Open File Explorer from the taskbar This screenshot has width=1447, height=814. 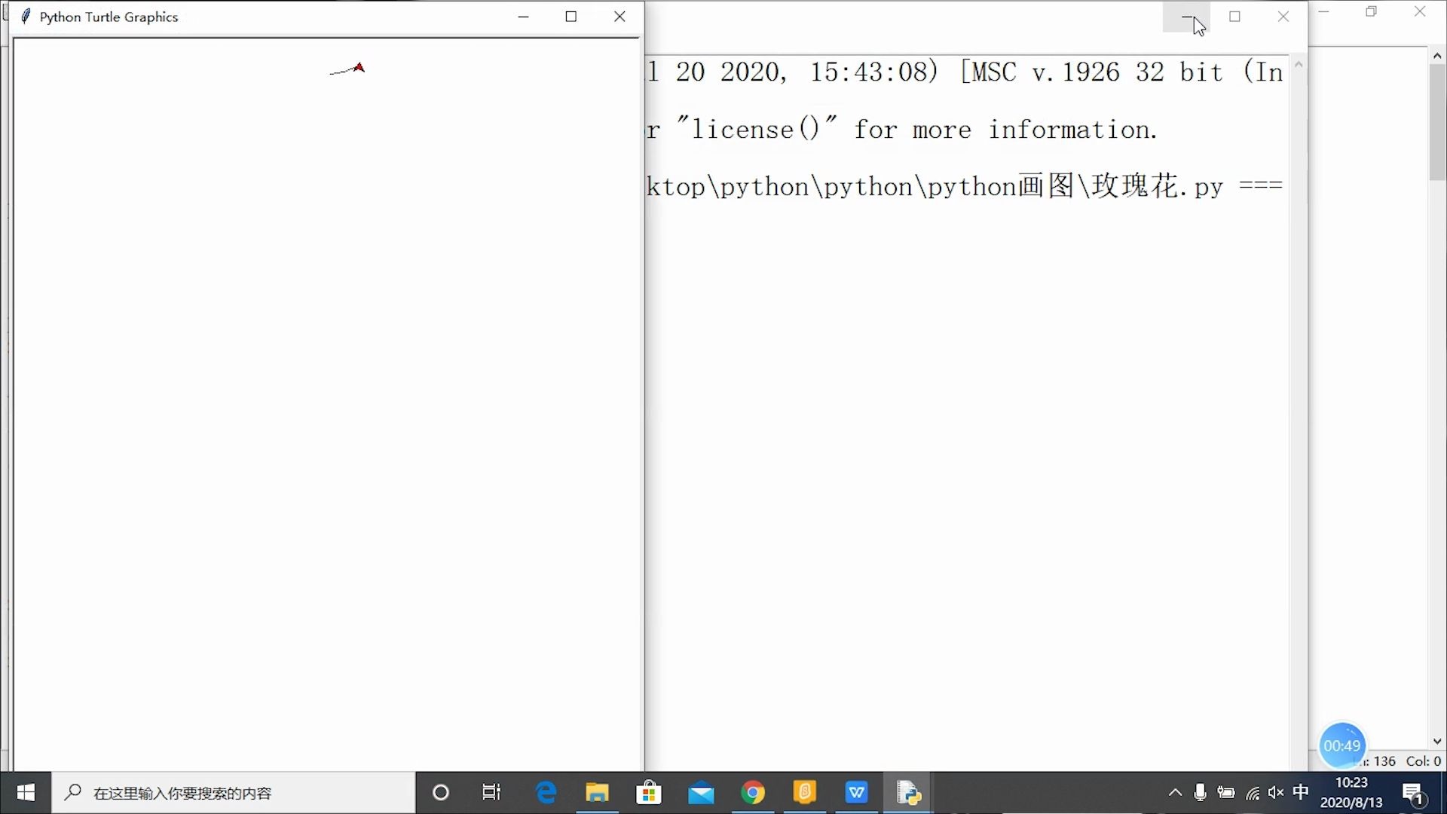[598, 793]
